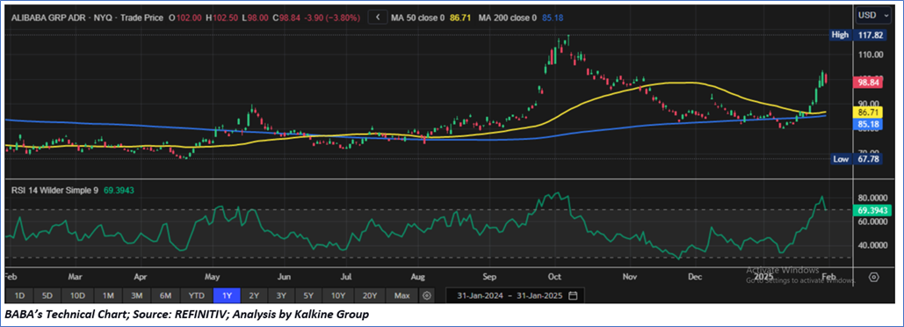Select the 1D time range
The height and width of the screenshot is (327, 904).
19,295
